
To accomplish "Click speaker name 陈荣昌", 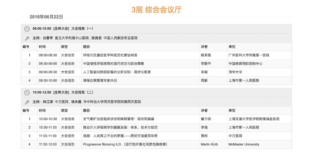I will pyautogui.click(x=206, y=55).
